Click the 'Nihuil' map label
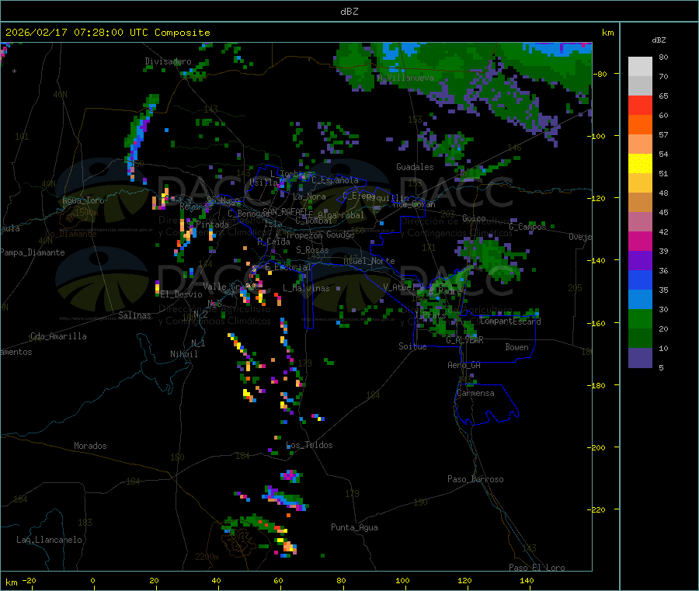Image resolution: width=699 pixels, height=591 pixels. [x=183, y=354]
